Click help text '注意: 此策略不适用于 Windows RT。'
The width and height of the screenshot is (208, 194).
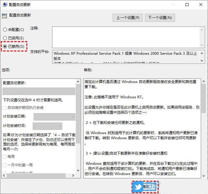click(x=114, y=97)
